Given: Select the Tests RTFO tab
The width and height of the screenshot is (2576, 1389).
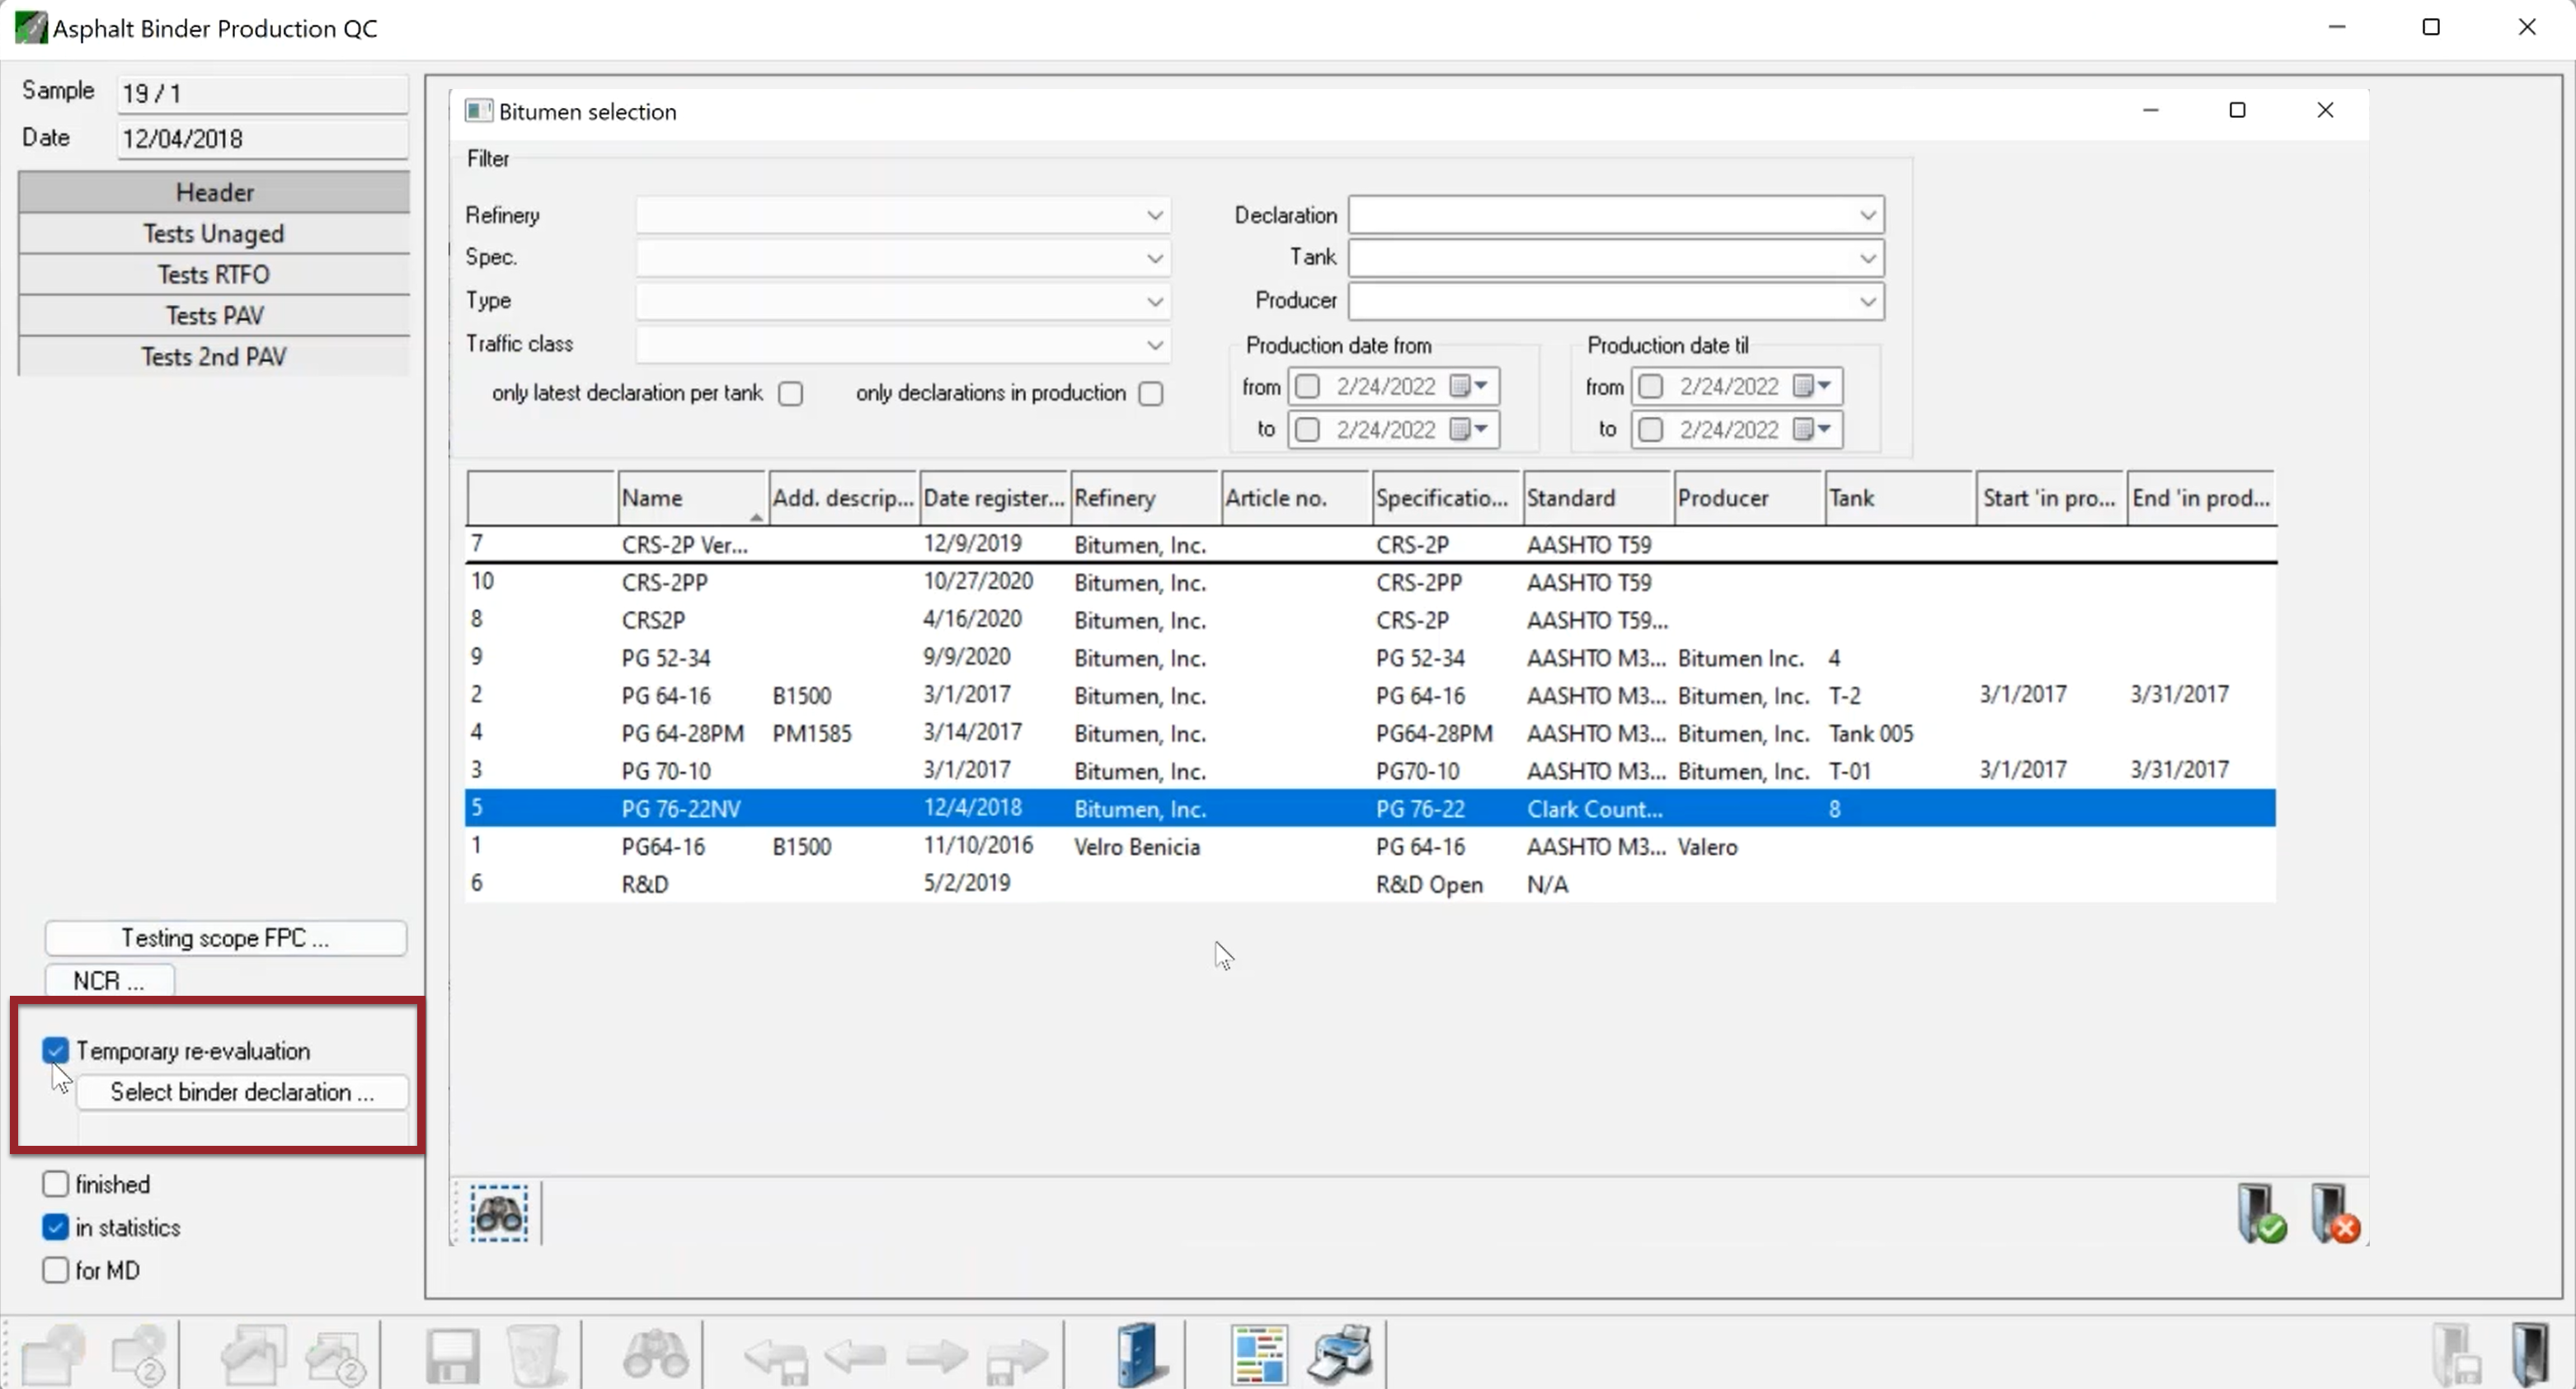Looking at the screenshot, I should tap(214, 274).
